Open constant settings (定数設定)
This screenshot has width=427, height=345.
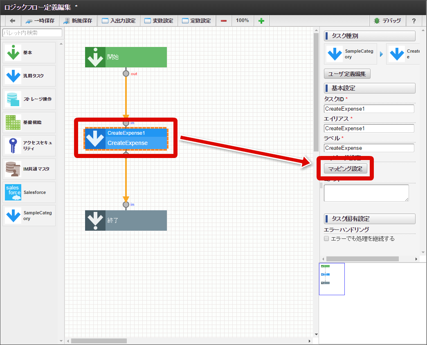196,21
